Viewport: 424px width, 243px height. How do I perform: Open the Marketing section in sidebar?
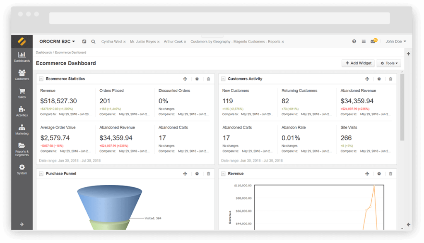pos(22,129)
